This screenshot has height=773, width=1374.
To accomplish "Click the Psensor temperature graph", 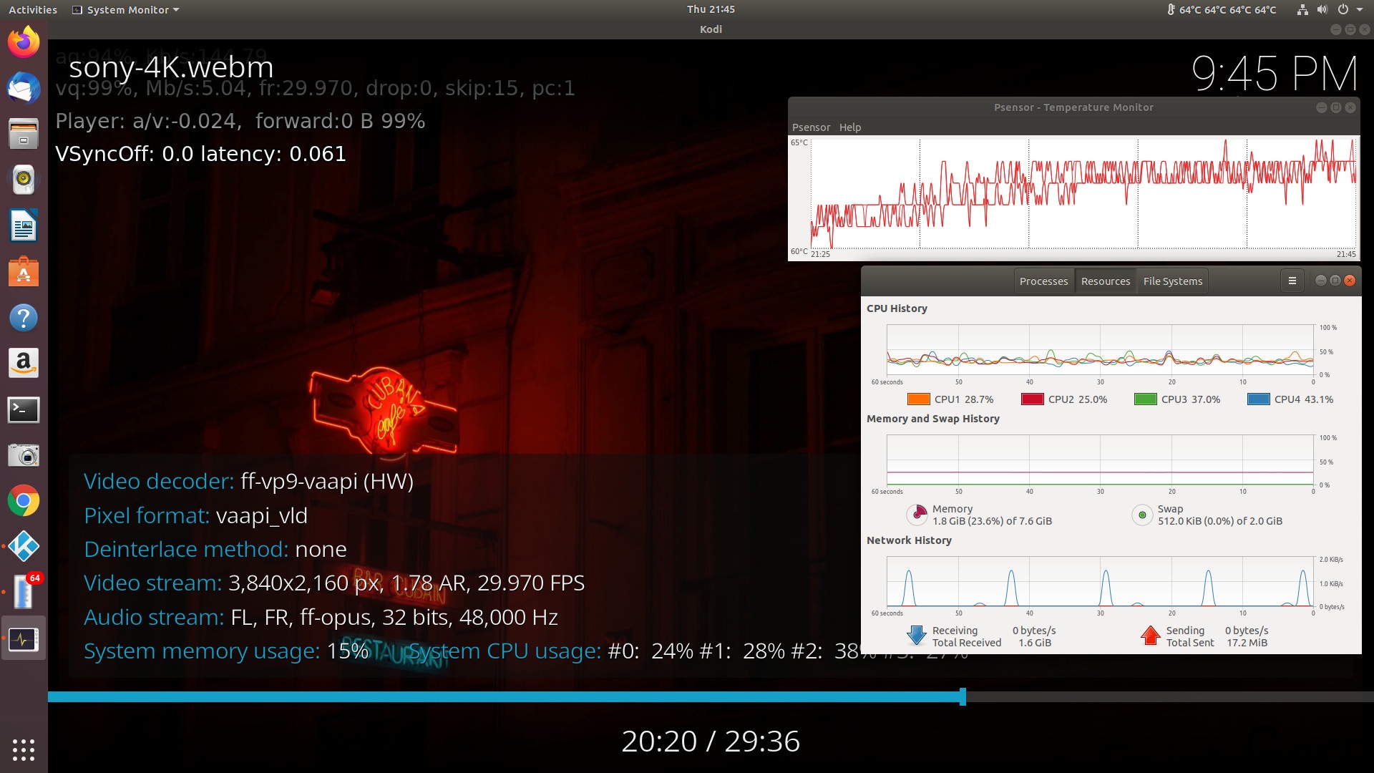I will click(1083, 193).
